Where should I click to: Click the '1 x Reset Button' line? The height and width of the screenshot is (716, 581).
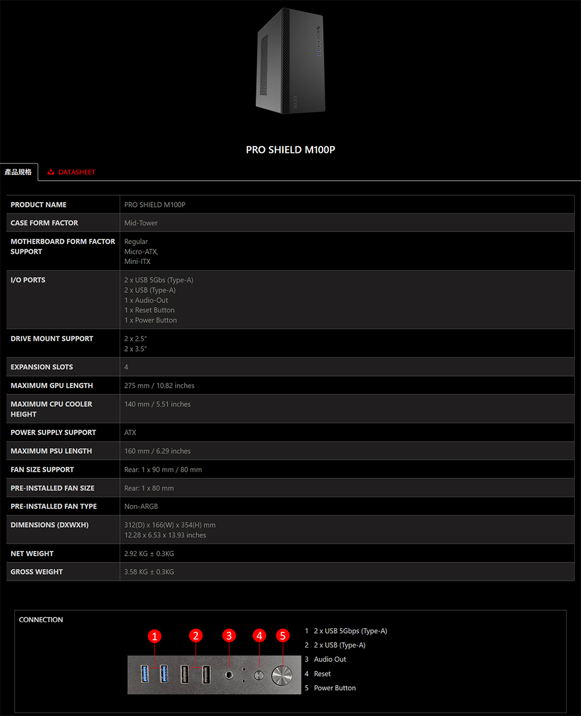tap(149, 310)
